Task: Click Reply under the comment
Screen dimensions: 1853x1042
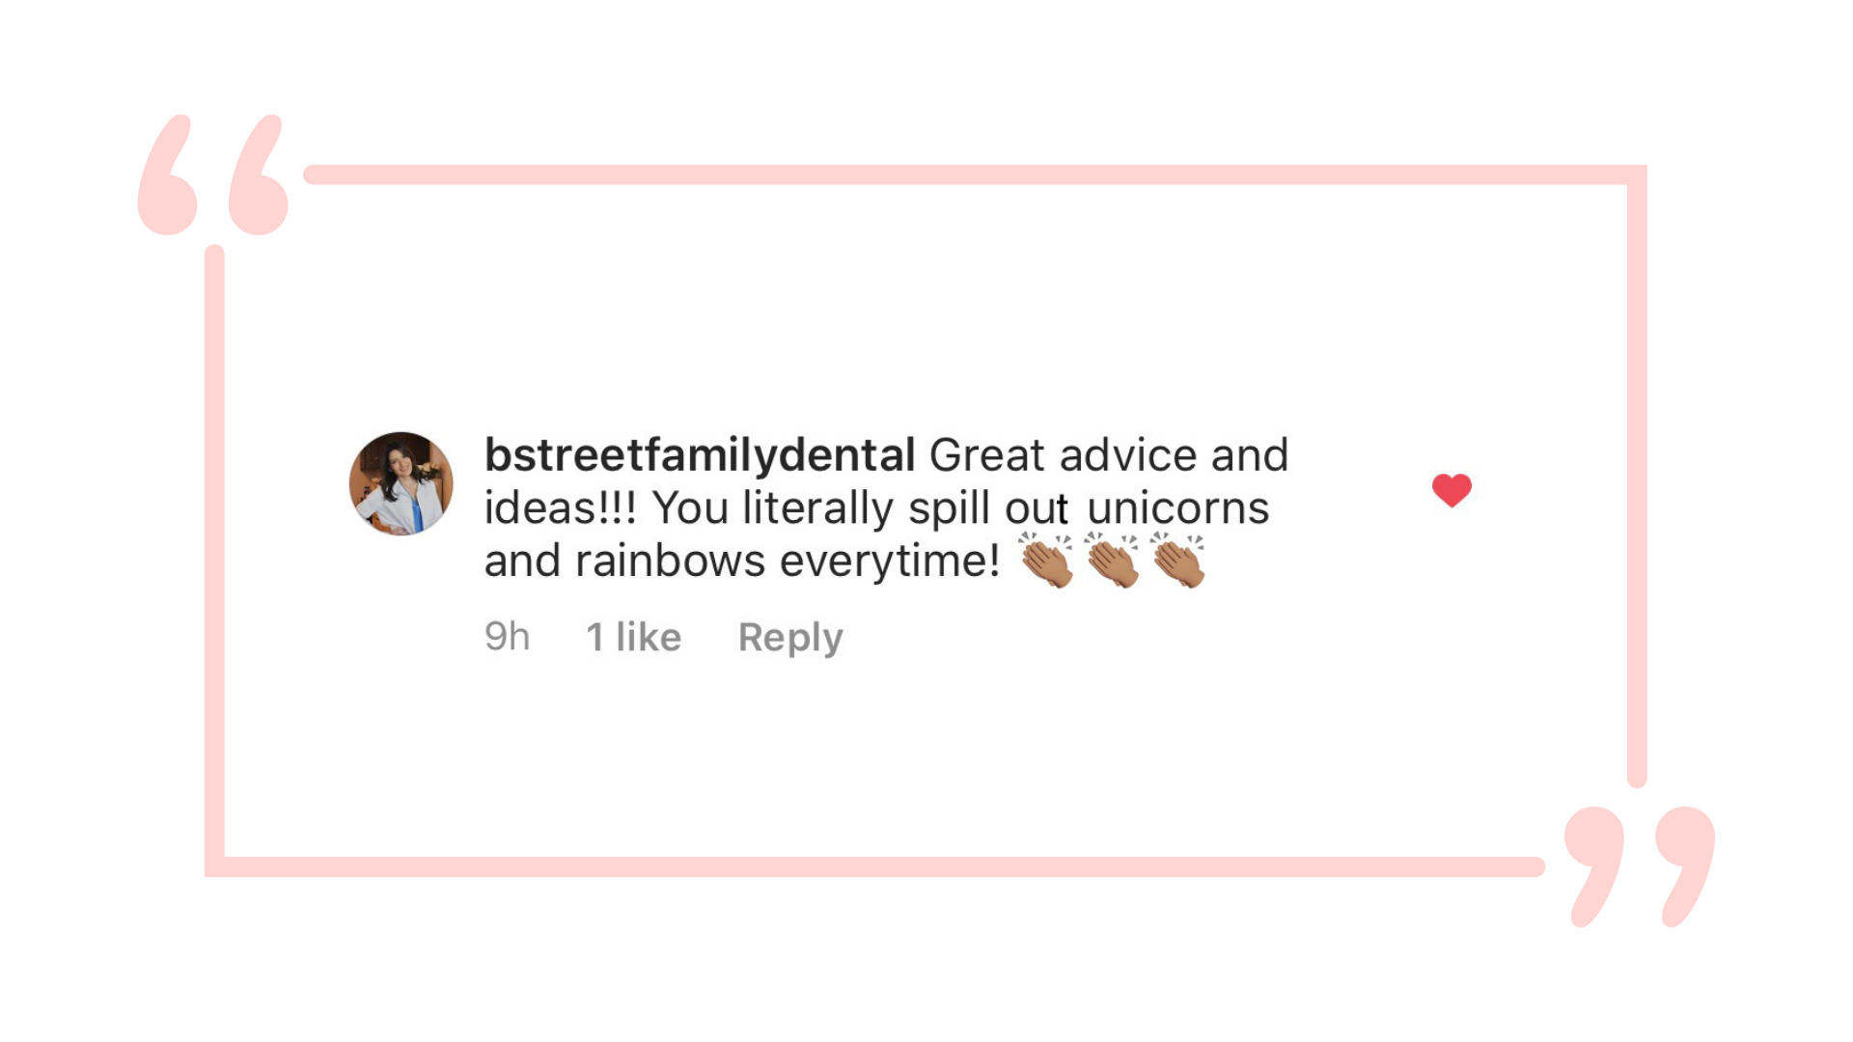Action: (x=790, y=638)
